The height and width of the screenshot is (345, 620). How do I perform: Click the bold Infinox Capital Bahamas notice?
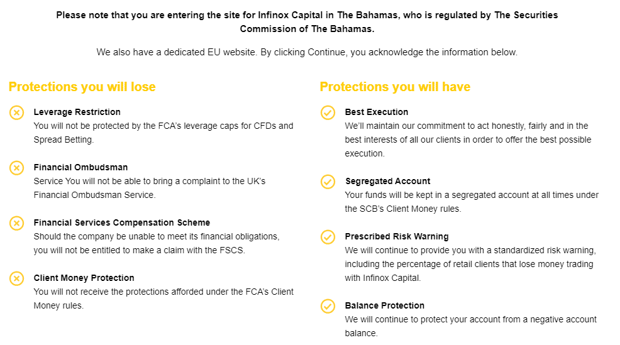pyautogui.click(x=307, y=22)
